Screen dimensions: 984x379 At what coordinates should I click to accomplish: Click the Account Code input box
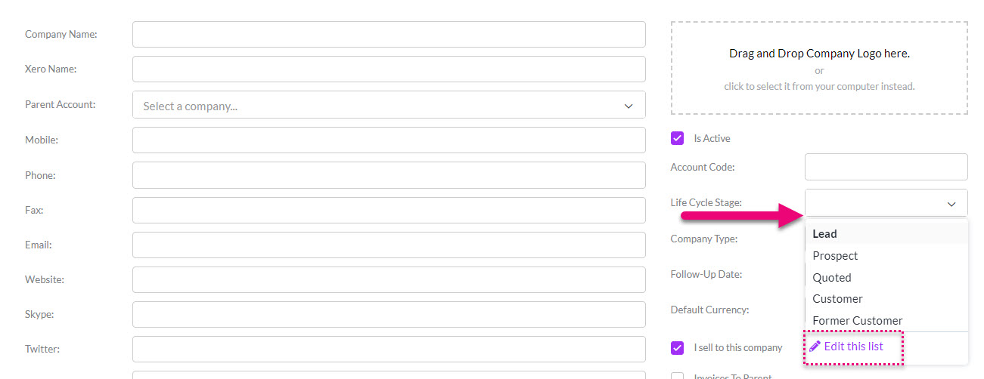[886, 167]
